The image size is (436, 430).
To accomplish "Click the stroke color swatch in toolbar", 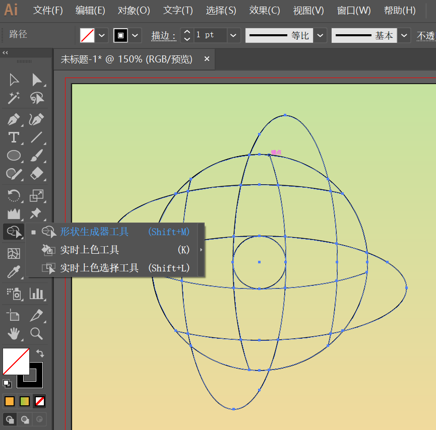I will pyautogui.click(x=30, y=375).
